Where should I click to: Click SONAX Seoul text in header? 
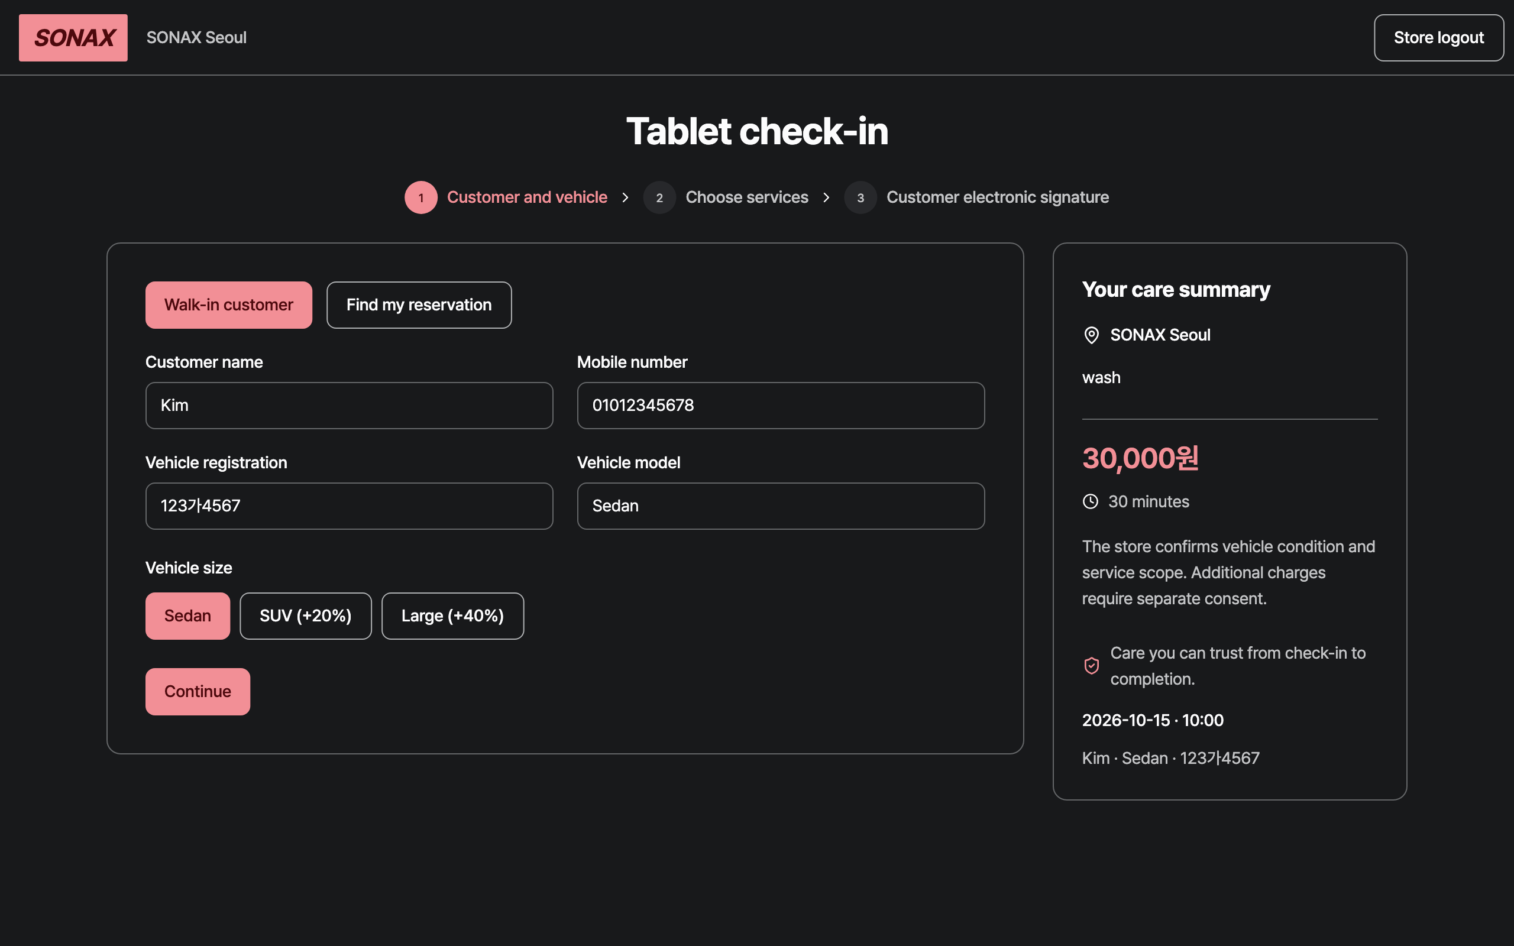tap(196, 37)
